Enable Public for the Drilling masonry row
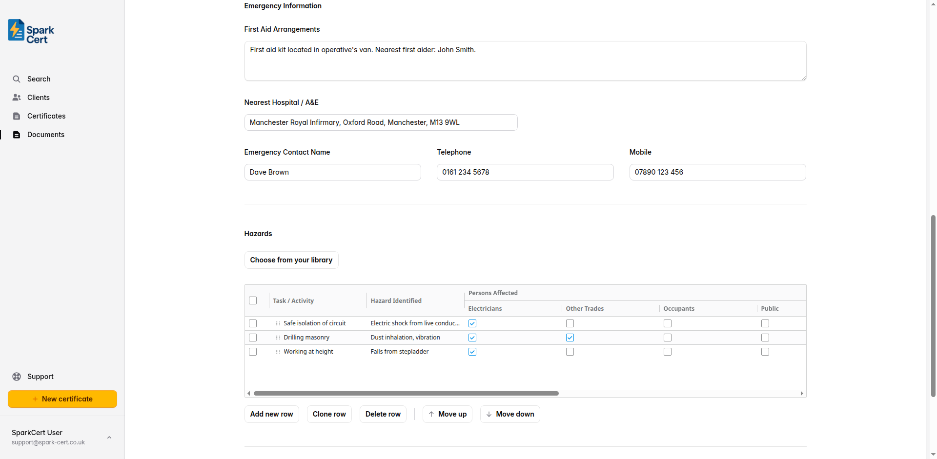The height and width of the screenshot is (459, 937). [765, 337]
